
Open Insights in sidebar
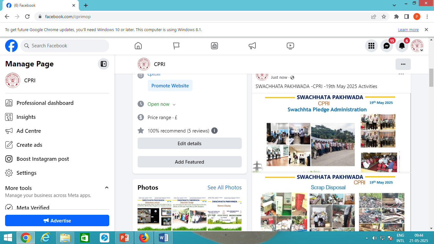57,117
